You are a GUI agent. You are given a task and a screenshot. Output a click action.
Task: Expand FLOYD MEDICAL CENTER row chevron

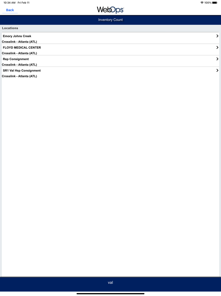pos(217,48)
